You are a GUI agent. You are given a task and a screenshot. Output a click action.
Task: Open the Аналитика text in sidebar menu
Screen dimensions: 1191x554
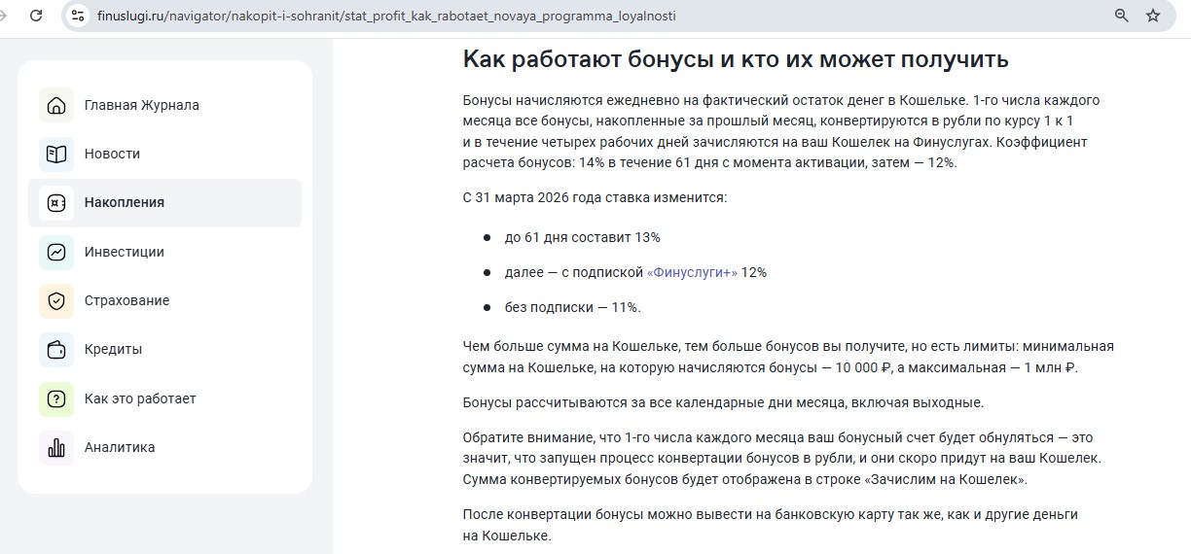[x=119, y=447]
